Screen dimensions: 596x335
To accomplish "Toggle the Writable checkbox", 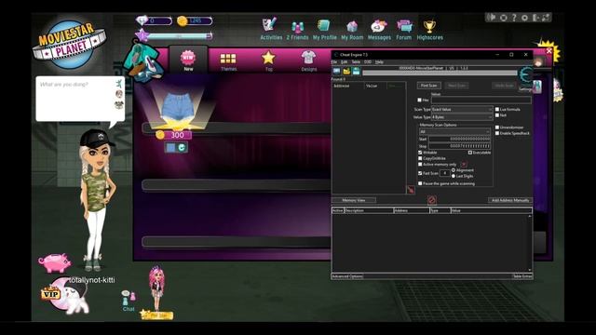I will tap(420, 153).
